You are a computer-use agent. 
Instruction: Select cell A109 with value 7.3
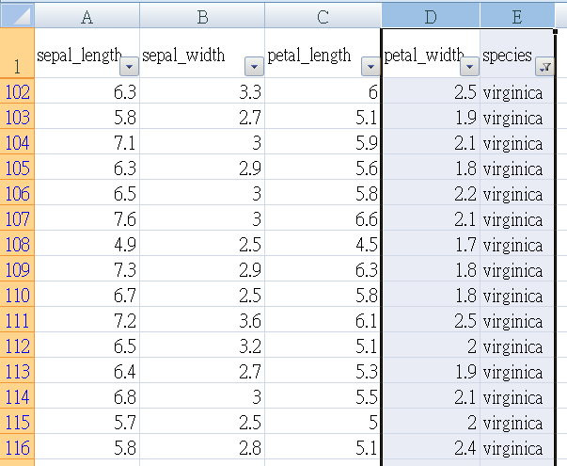tap(87, 268)
